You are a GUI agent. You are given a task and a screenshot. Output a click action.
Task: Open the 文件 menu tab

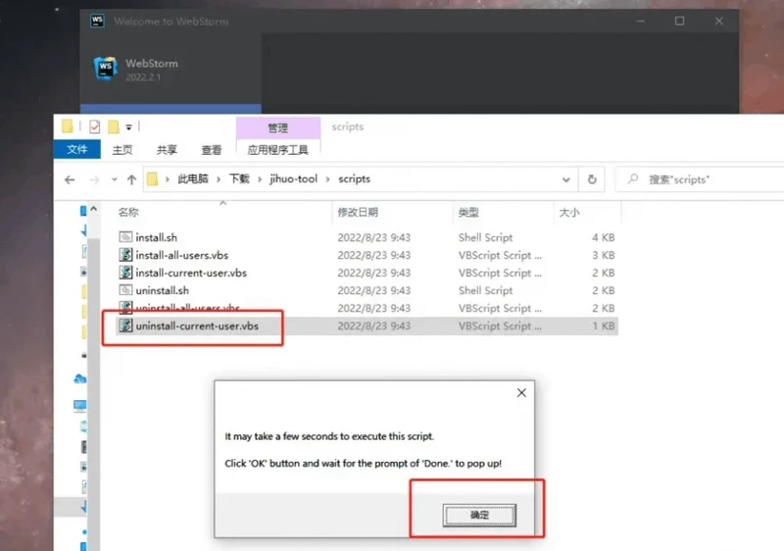77,150
